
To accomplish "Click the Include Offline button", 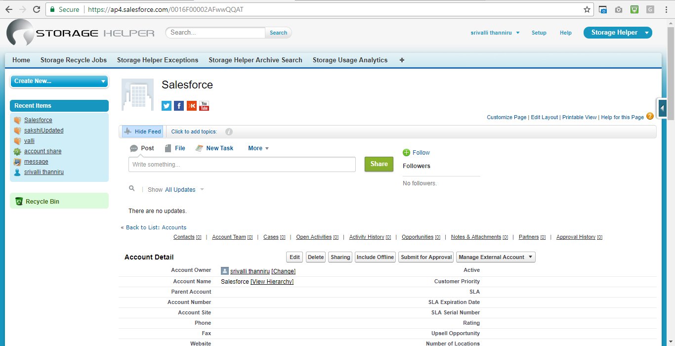I will (376, 257).
